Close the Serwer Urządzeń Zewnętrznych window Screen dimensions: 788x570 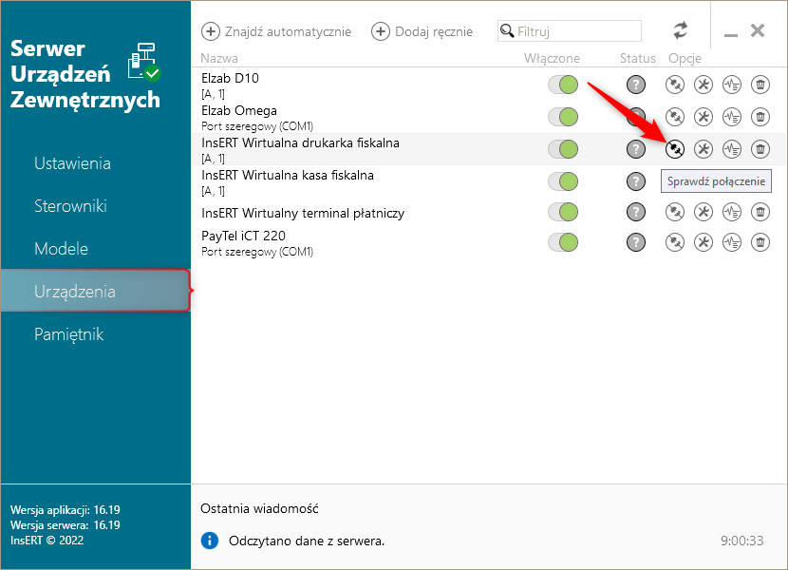pos(758,30)
